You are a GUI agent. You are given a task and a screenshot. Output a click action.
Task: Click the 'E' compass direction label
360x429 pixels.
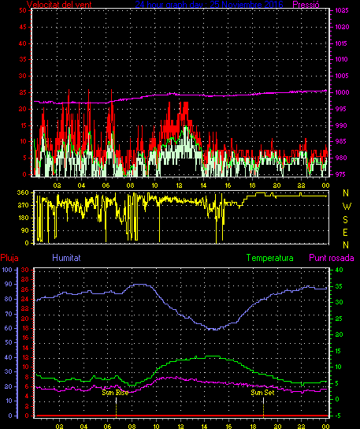click(345, 233)
